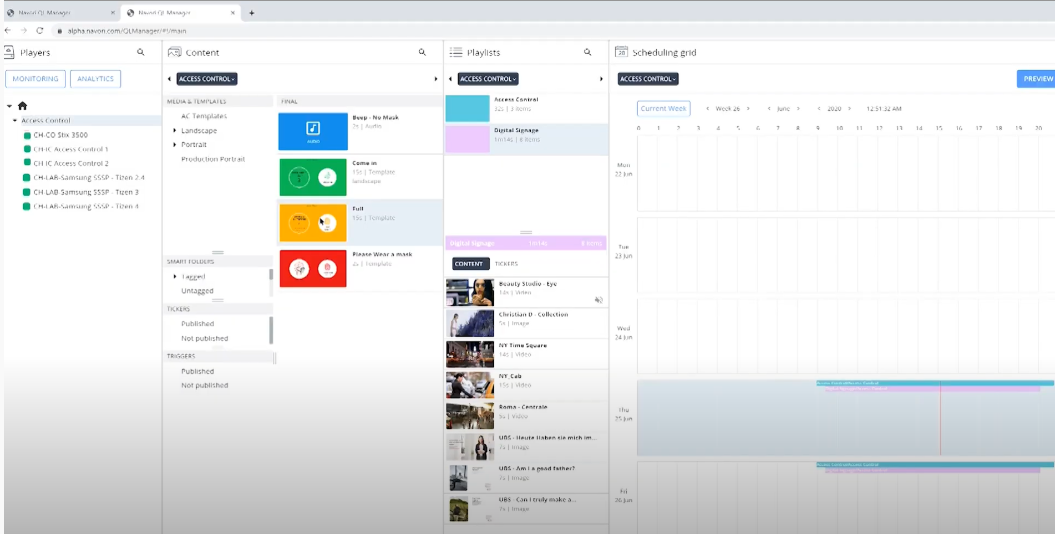
Task: Expand the Tagged smart folder
Action: pos(175,276)
